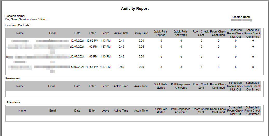The image size is (269, 136).
Task: Select the 12:59 PM enter time cell
Action: click(x=92, y=41)
